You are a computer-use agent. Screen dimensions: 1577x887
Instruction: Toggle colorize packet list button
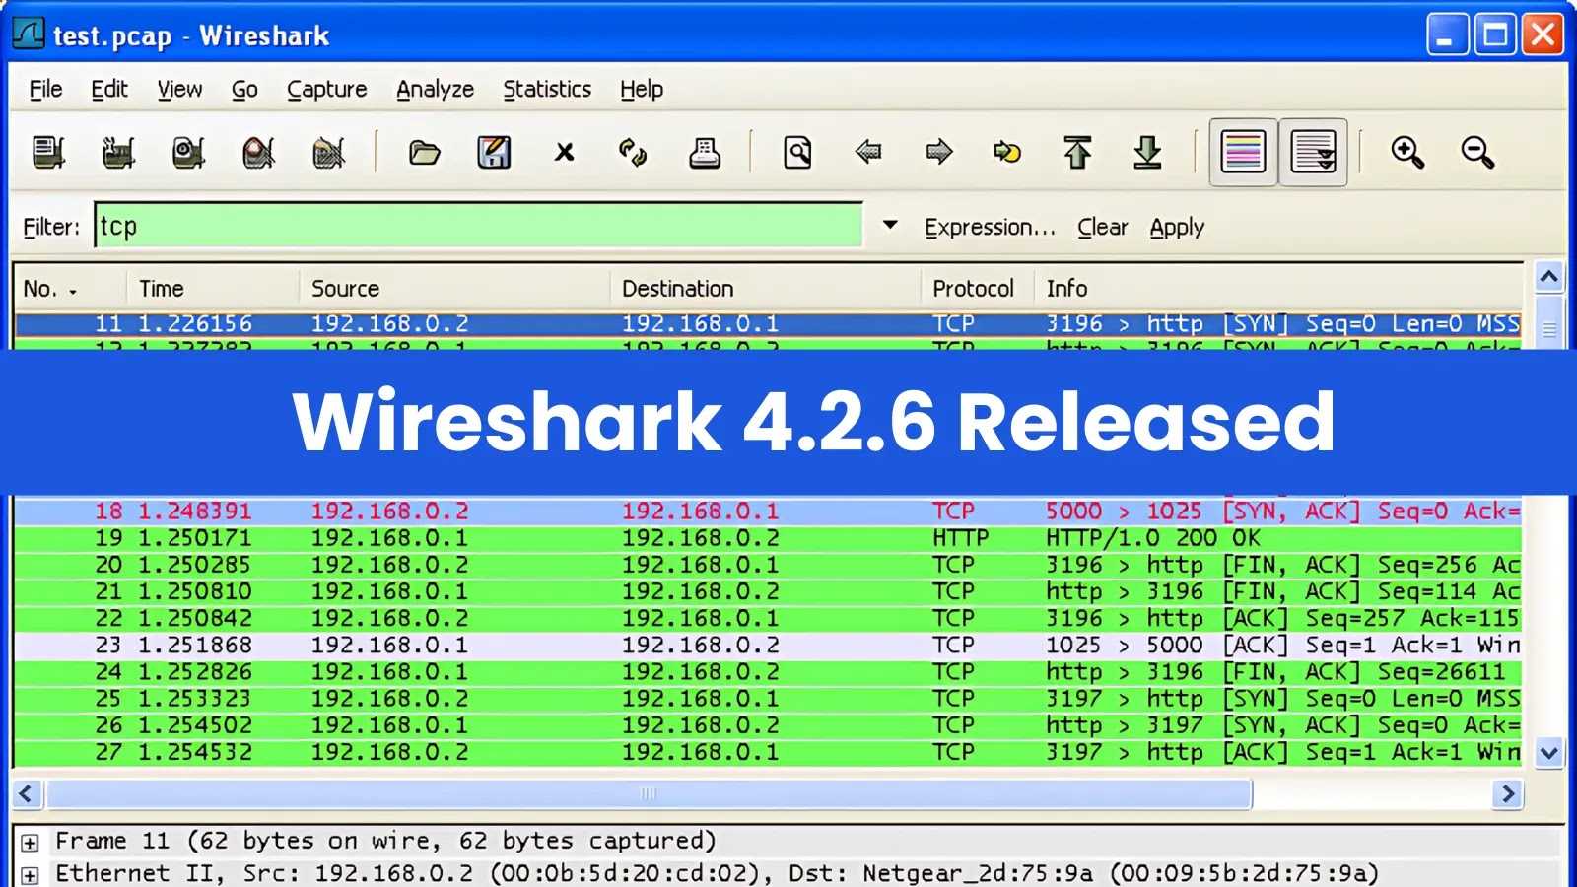pos(1243,153)
